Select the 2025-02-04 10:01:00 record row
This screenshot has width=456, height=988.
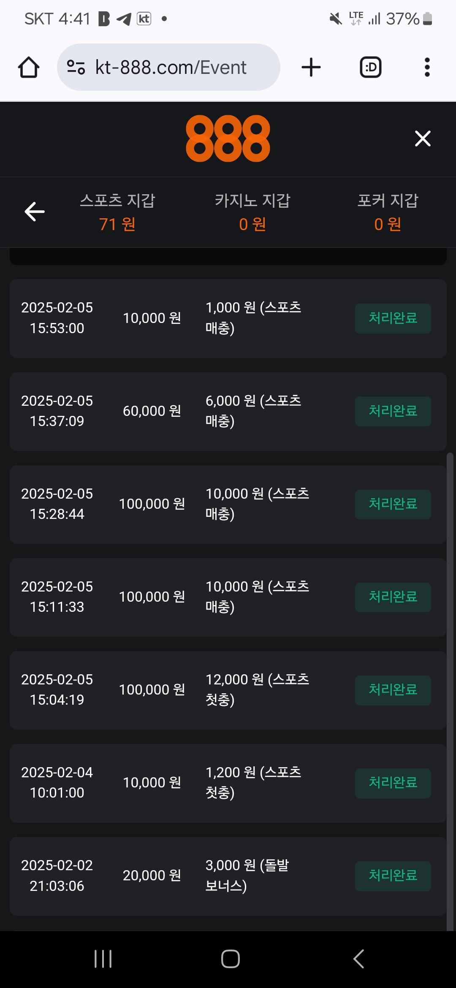click(x=228, y=783)
